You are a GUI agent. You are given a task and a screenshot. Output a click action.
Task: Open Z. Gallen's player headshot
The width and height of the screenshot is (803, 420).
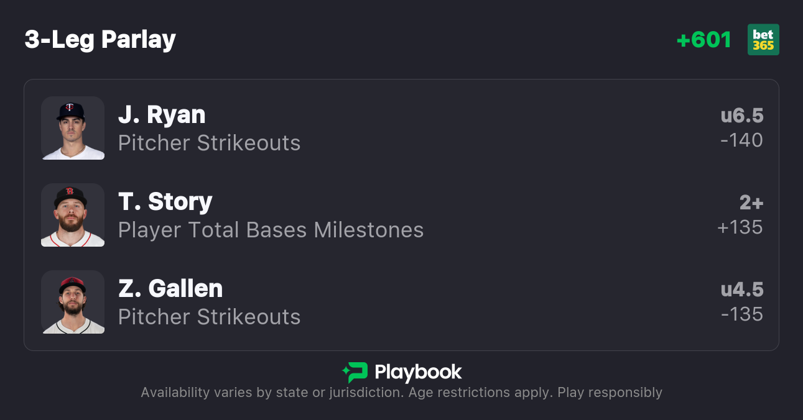tap(73, 302)
